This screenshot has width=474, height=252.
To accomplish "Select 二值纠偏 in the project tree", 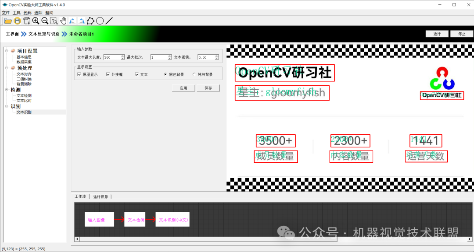I will pyautogui.click(x=24, y=79).
